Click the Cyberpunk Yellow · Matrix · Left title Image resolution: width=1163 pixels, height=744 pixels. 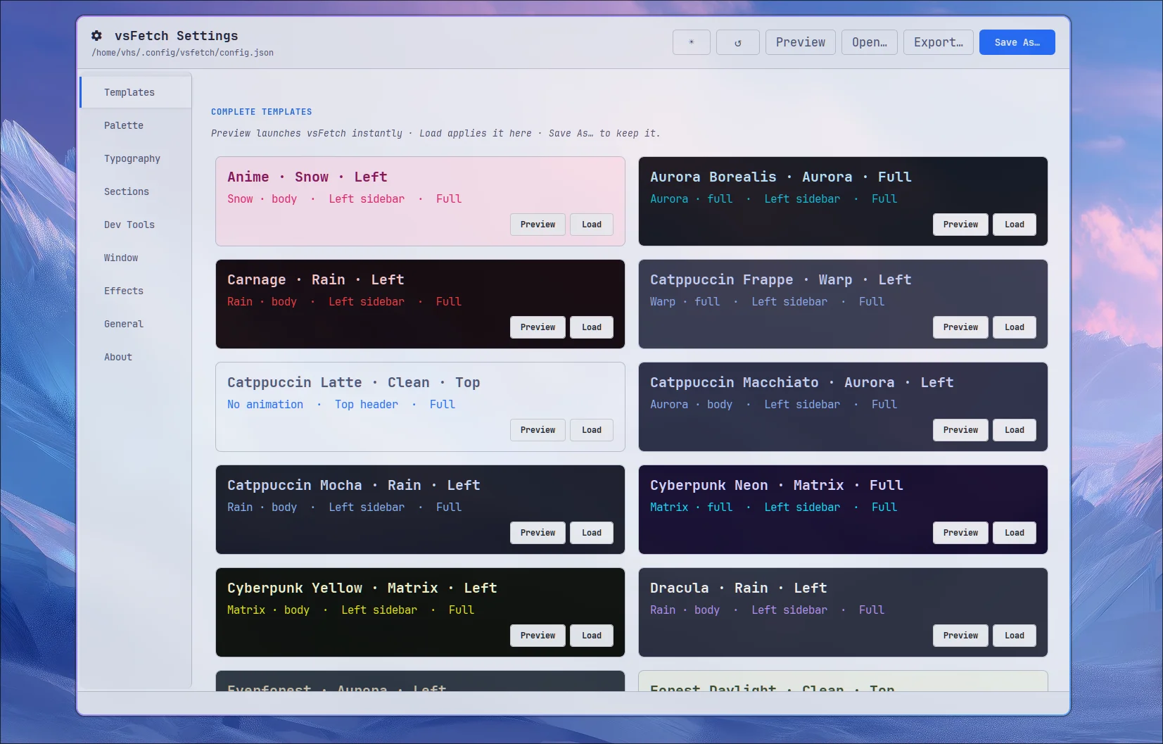click(362, 588)
